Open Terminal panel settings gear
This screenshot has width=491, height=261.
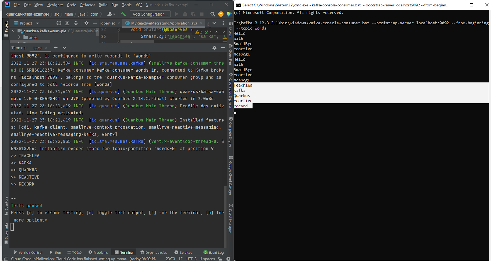[215, 48]
